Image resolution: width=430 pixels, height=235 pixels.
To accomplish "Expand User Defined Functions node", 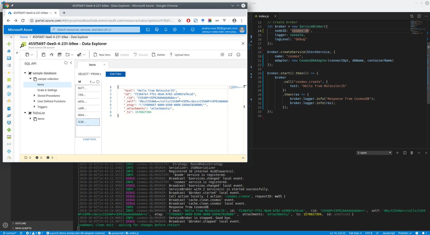I will point(34,101).
